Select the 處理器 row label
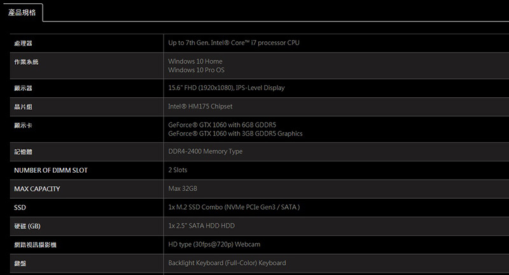Image resolution: width=509 pixels, height=275 pixels. point(23,43)
